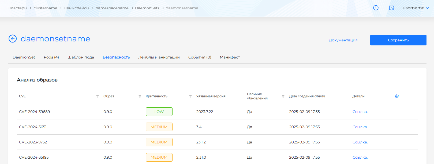Go to DaemonSets breadcrumb

(147, 8)
